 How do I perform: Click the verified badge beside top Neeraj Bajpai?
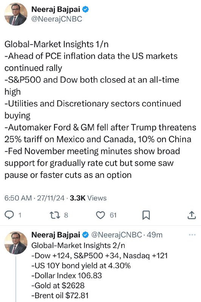coord(85,9)
